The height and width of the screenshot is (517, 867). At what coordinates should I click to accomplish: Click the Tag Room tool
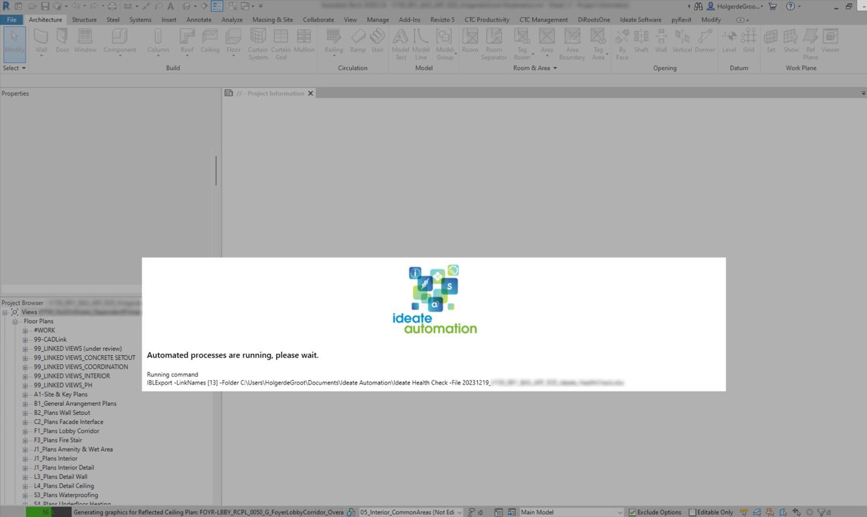point(522,44)
